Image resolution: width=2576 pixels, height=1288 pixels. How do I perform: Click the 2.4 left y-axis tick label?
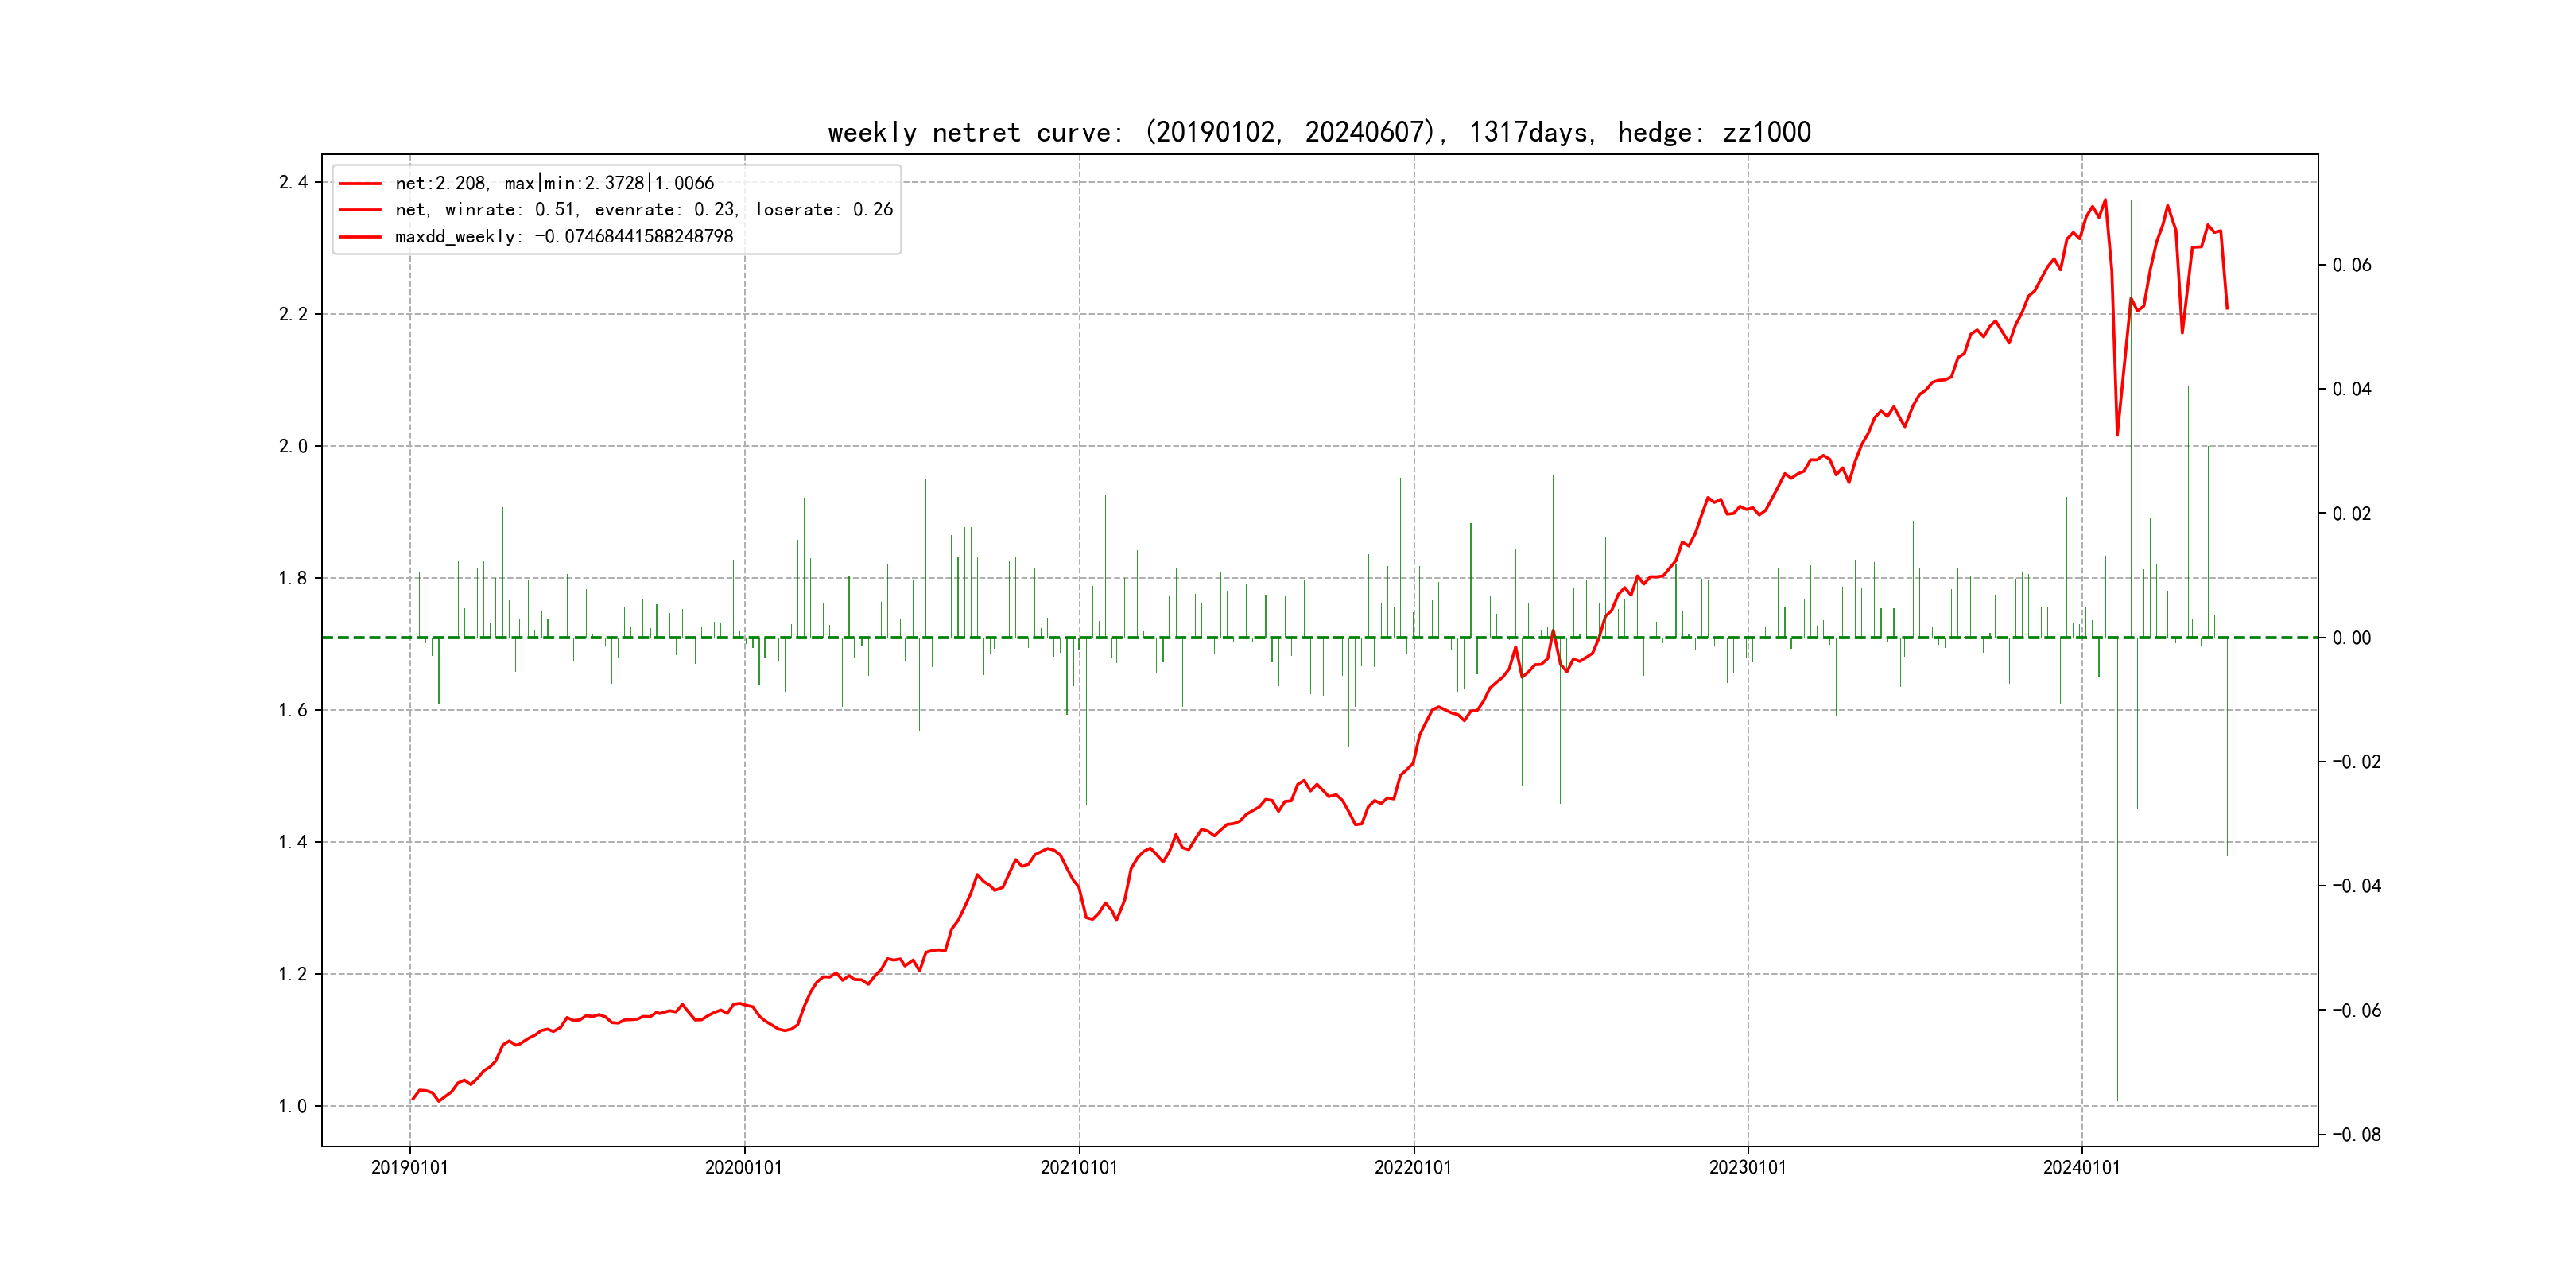tap(293, 182)
